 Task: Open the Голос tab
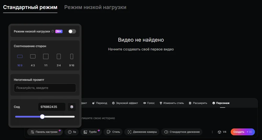149,103
